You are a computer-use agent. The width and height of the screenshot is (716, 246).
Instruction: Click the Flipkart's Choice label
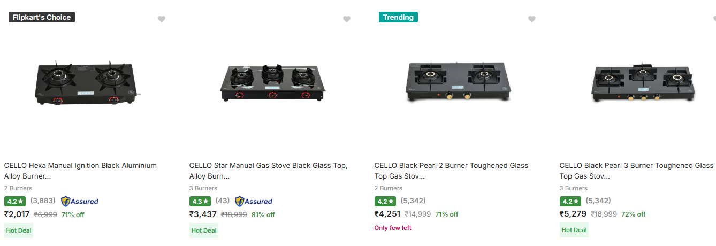pos(42,18)
